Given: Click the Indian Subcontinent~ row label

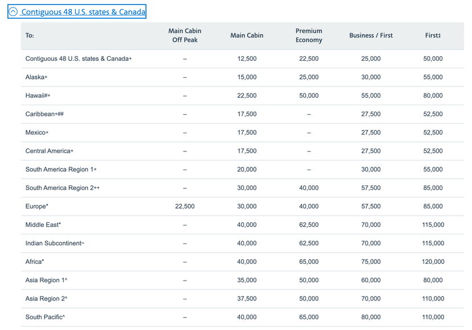Looking at the screenshot, I should pos(55,243).
